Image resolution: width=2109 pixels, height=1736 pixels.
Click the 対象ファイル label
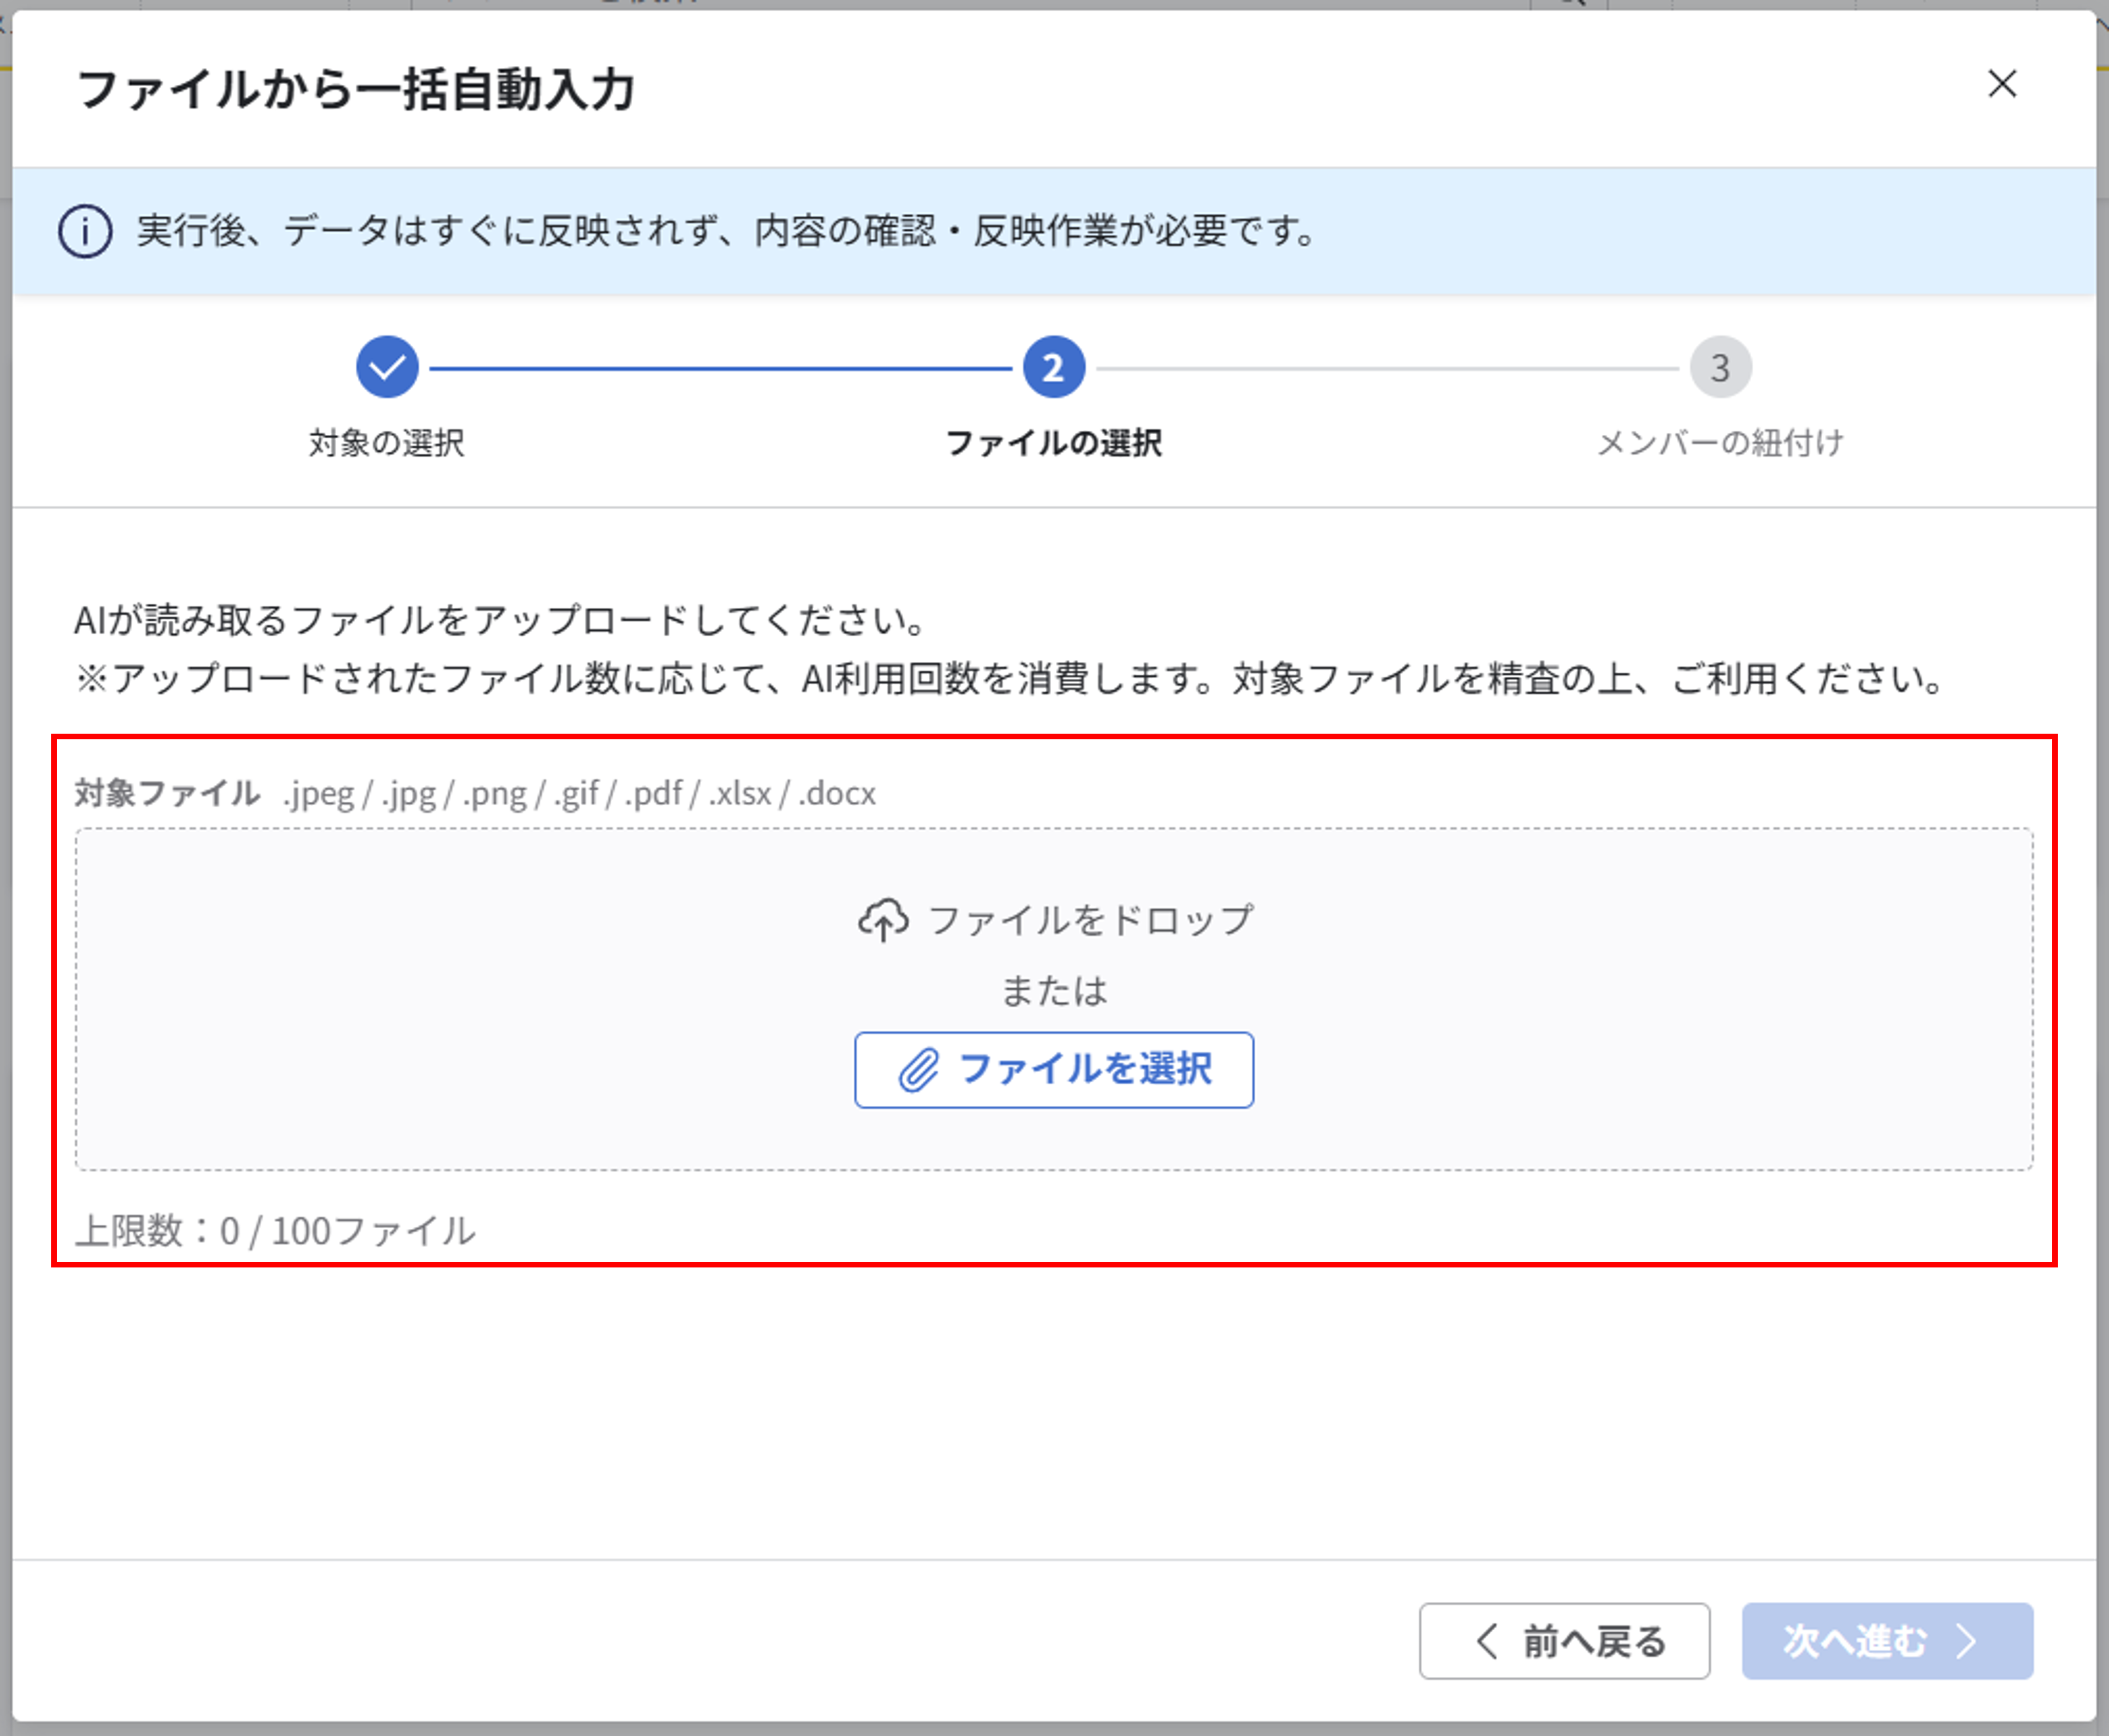pos(167,793)
